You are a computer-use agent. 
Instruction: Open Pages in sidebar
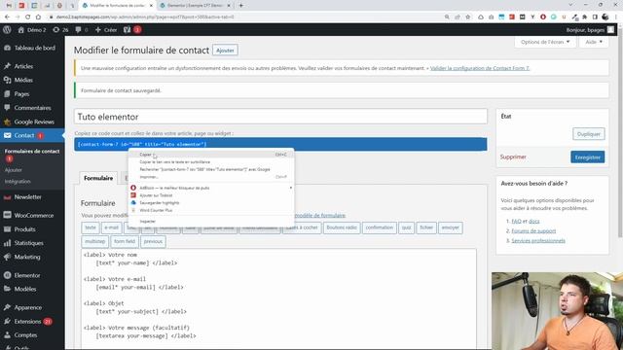coord(21,94)
